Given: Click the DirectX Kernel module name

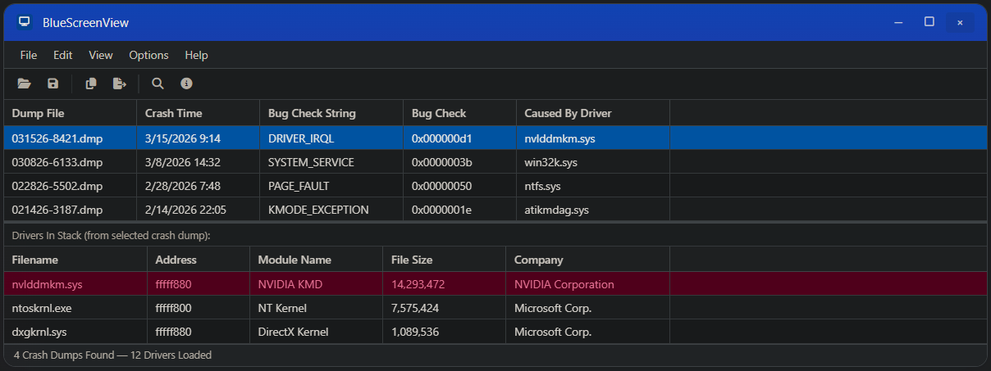Looking at the screenshot, I should click(293, 332).
